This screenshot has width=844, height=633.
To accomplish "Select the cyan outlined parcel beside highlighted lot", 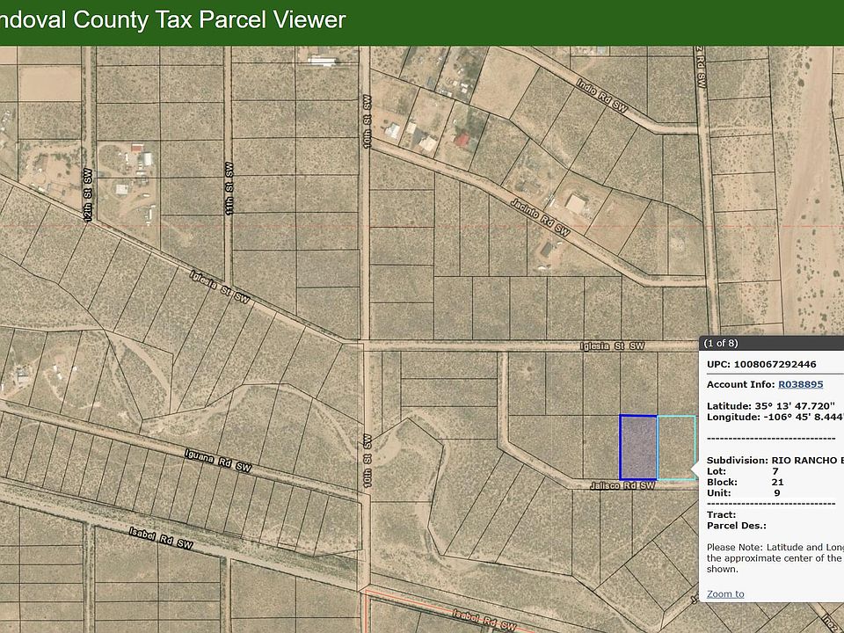I will (676, 447).
